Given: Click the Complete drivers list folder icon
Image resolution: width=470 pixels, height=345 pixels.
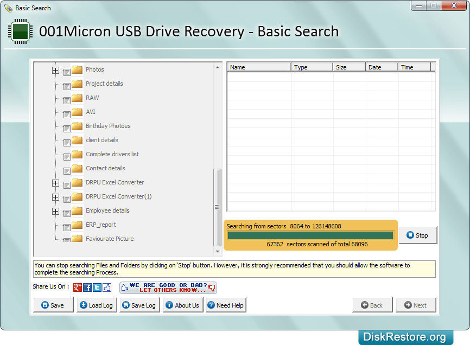Looking at the screenshot, I should (x=77, y=154).
